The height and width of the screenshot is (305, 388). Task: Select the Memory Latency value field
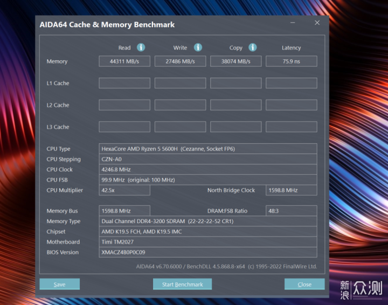pos(291,61)
